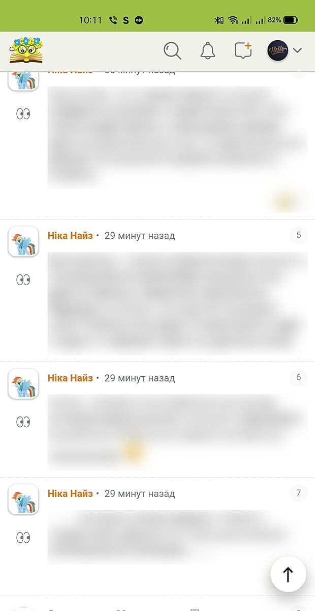Open Ніка Найз's profile from post 6
This screenshot has width=315, height=611.
[70, 378]
